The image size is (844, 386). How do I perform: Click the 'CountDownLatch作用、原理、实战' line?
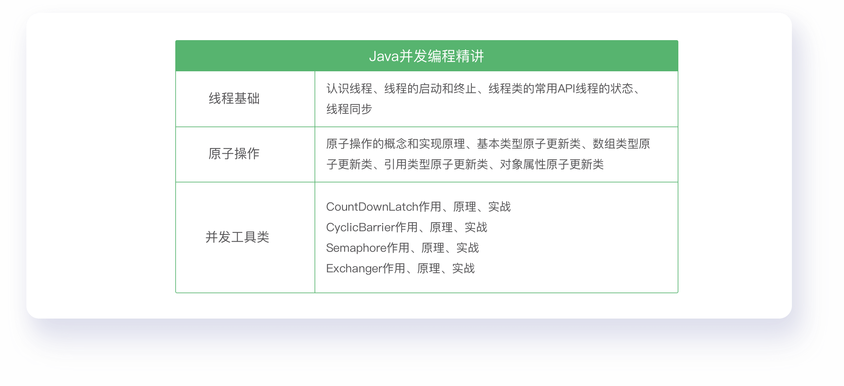click(x=418, y=207)
